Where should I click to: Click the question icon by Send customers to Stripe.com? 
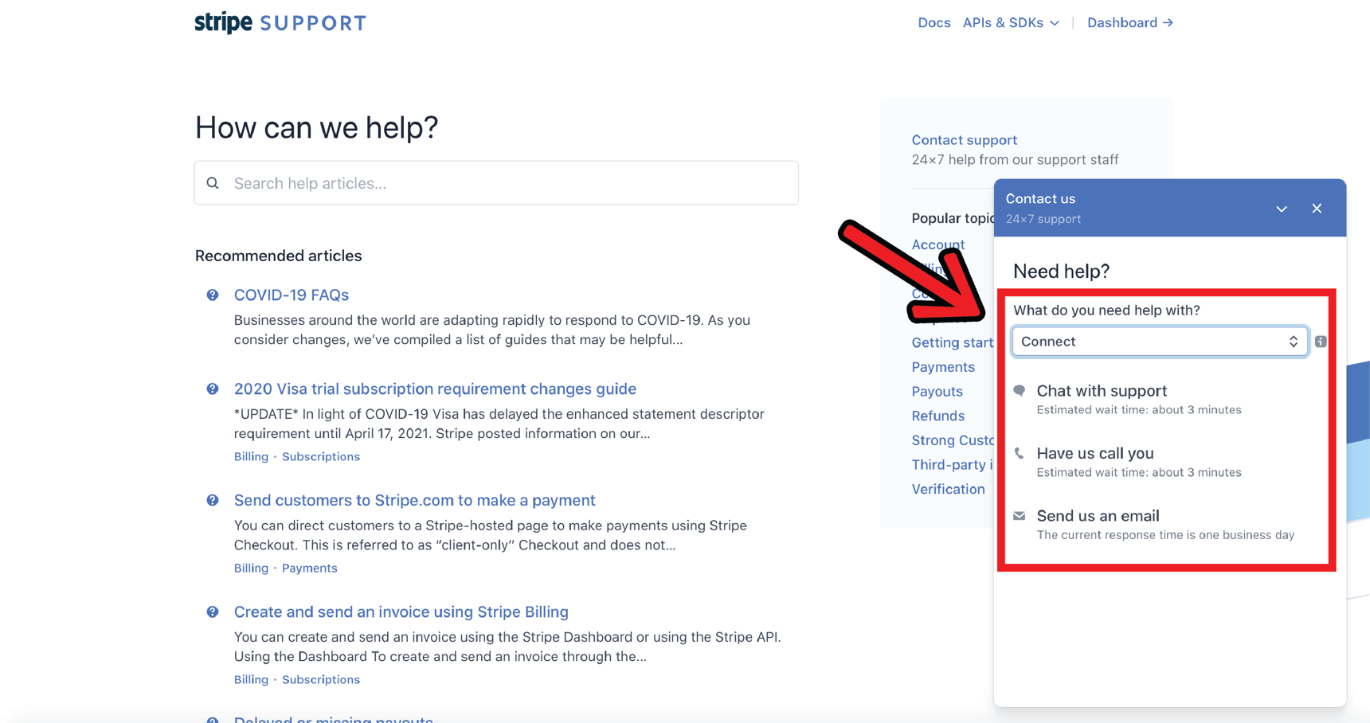coord(212,500)
